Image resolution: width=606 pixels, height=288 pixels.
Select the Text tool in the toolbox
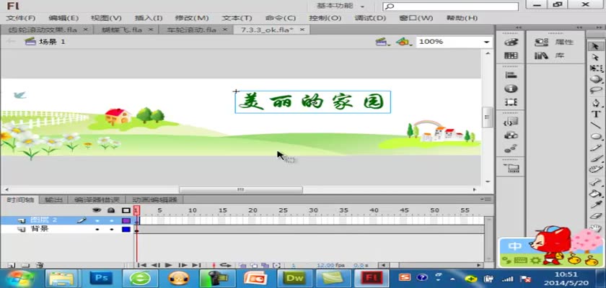click(596, 113)
